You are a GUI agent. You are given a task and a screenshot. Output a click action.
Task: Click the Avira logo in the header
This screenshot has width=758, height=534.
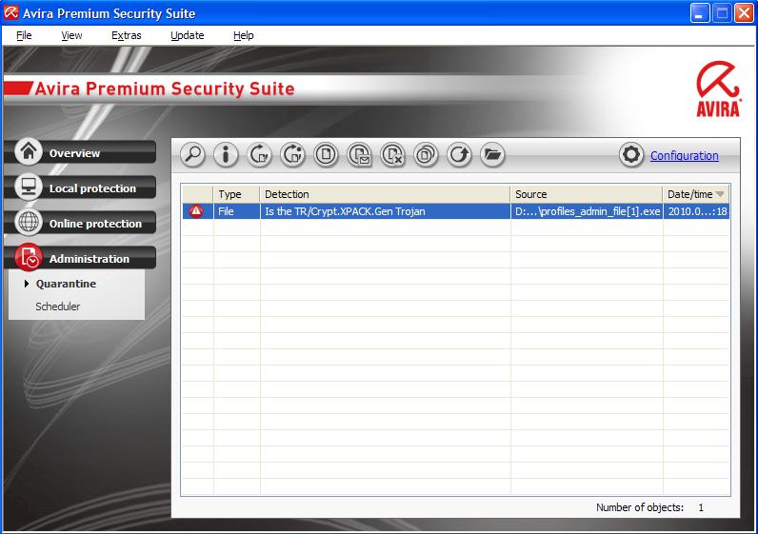pos(718,89)
